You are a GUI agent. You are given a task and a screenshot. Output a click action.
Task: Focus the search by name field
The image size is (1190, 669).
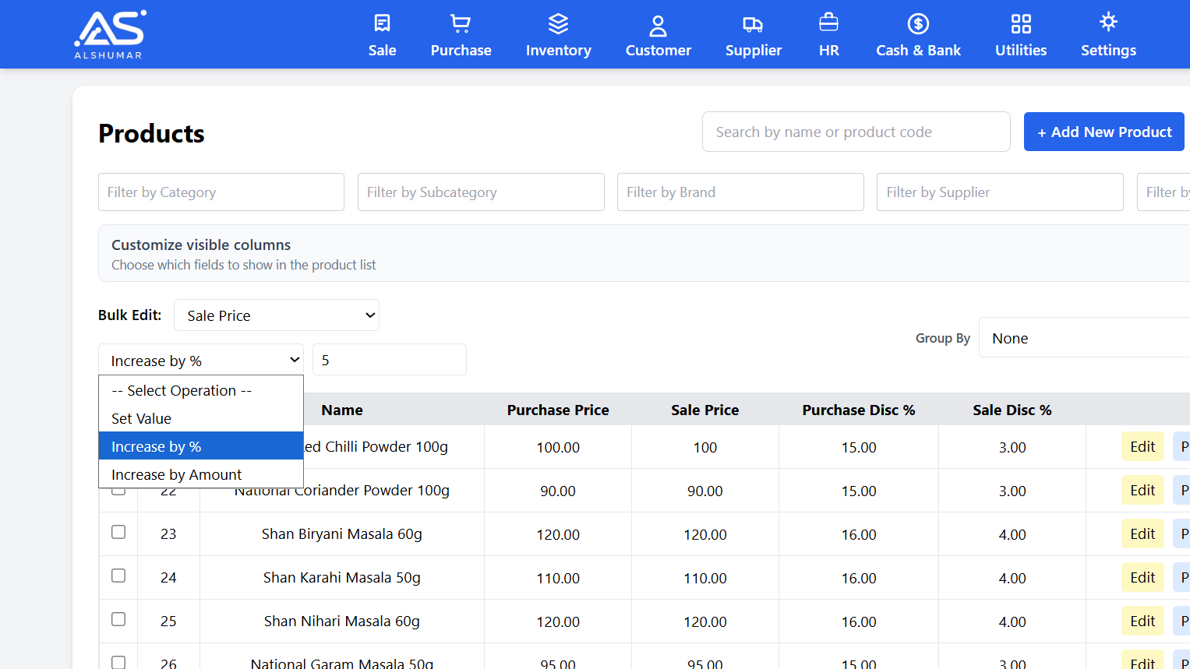(x=856, y=131)
